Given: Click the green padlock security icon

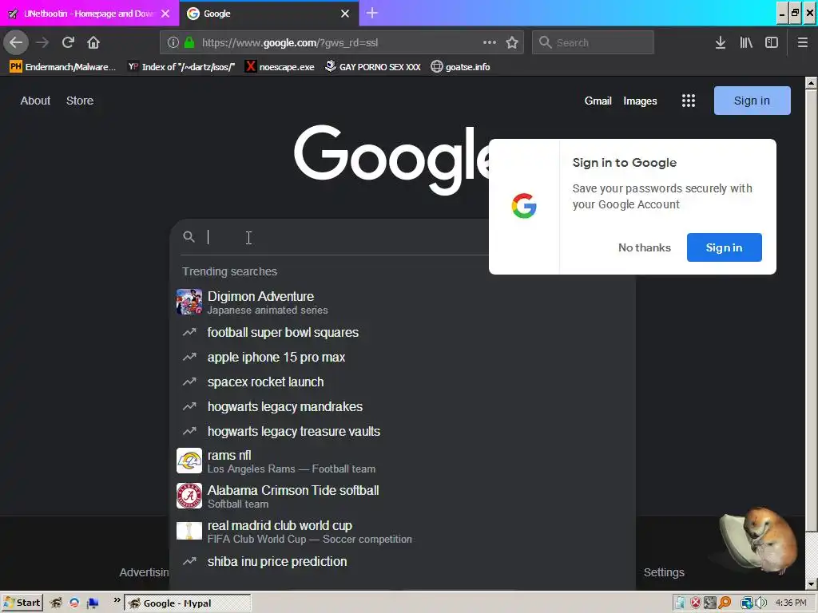Looking at the screenshot, I should [189, 43].
